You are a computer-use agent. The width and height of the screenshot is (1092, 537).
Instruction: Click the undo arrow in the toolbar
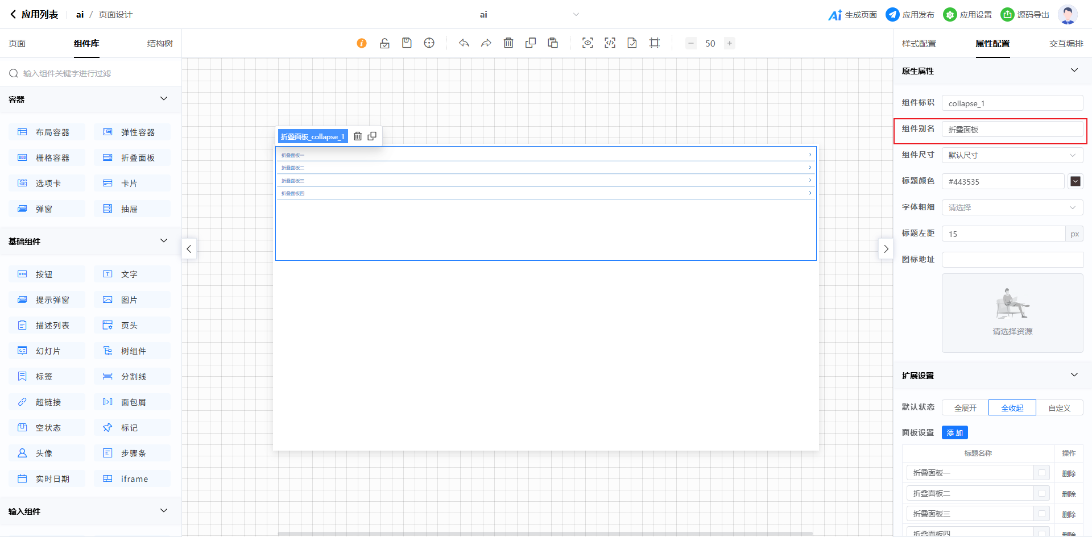464,43
